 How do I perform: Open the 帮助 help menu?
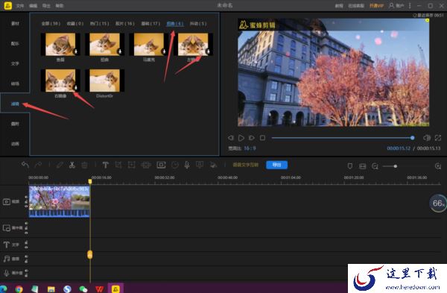point(60,6)
